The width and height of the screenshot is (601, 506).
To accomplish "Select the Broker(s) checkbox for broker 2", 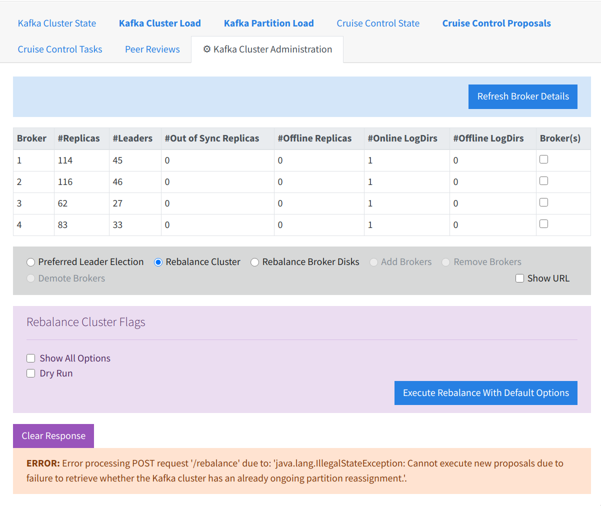I will (x=543, y=180).
